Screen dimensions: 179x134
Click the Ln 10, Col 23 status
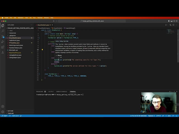point(138,116)
